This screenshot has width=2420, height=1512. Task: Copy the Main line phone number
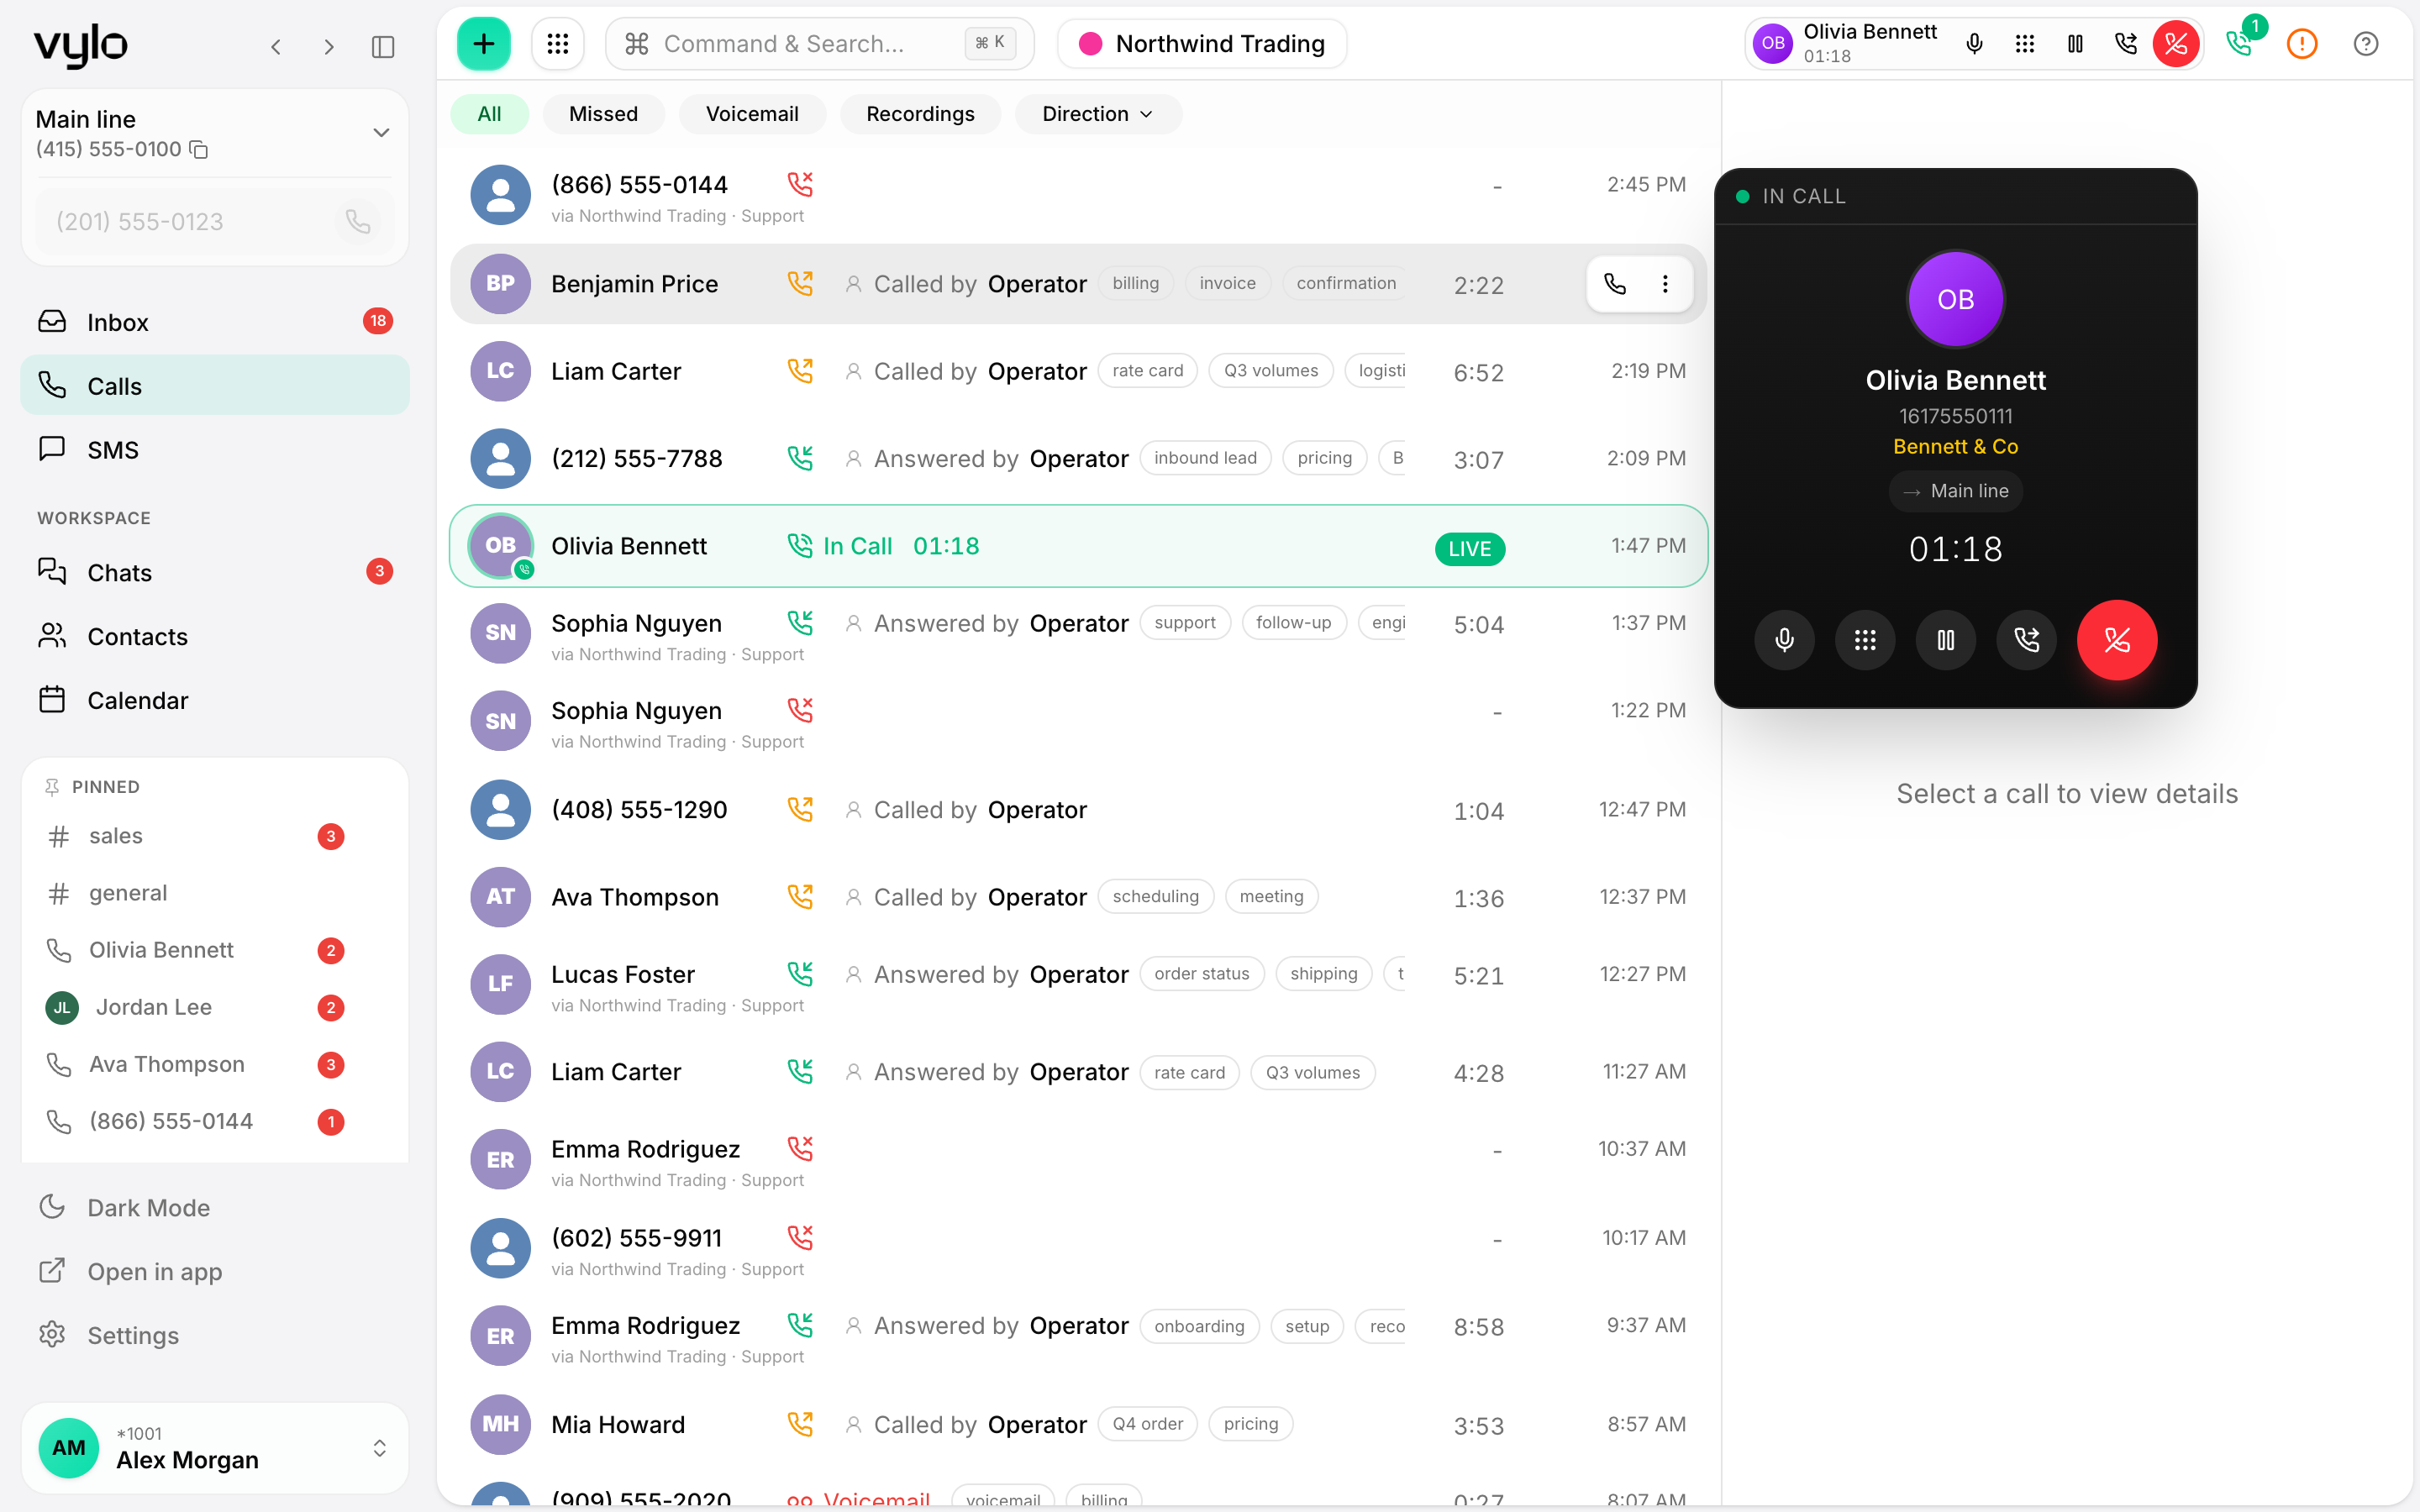point(199,150)
